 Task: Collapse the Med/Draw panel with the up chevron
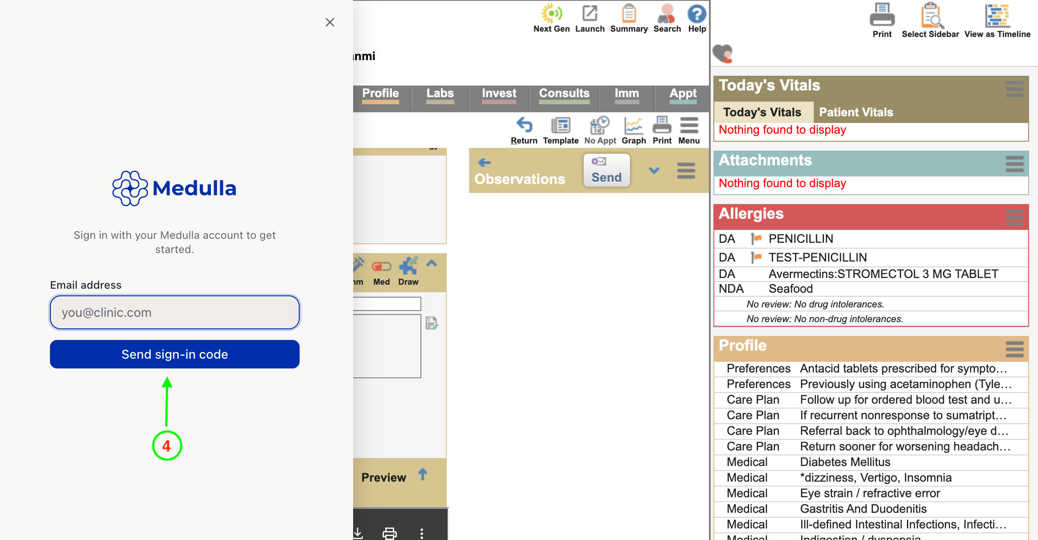click(432, 263)
